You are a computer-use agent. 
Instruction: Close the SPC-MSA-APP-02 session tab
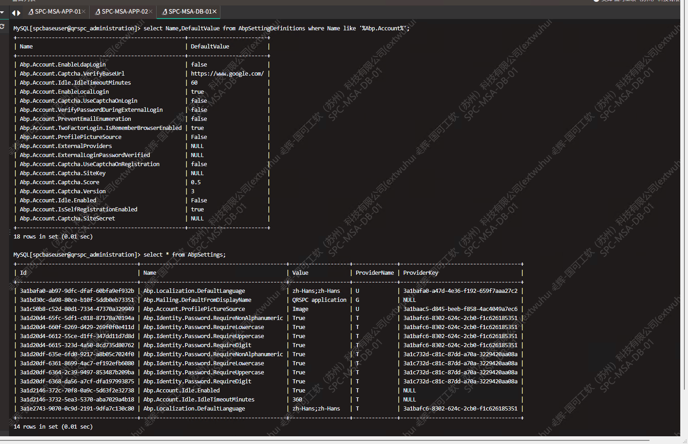coord(151,11)
